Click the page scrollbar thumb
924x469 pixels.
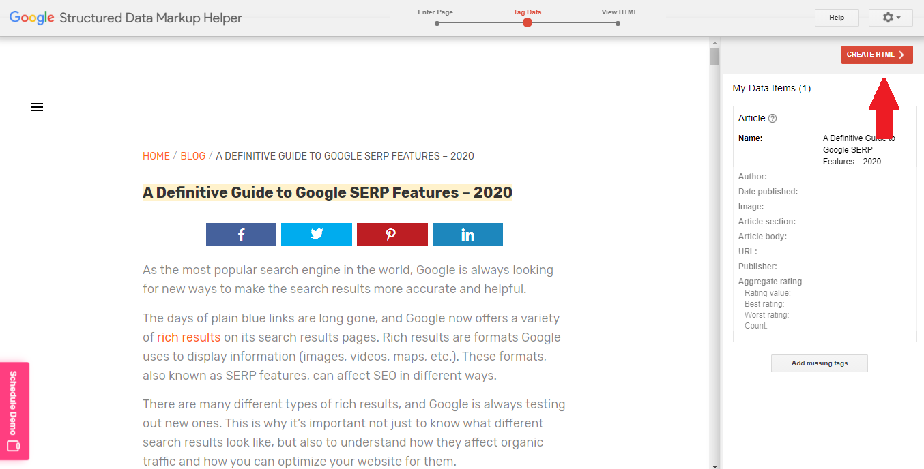714,57
